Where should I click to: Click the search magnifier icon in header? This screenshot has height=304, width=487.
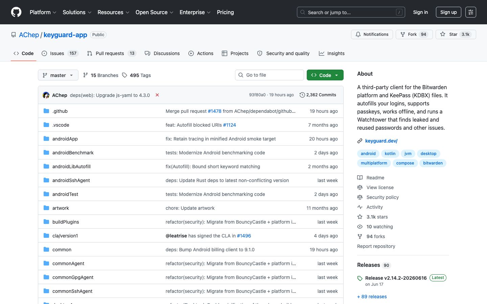pyautogui.click(x=303, y=12)
